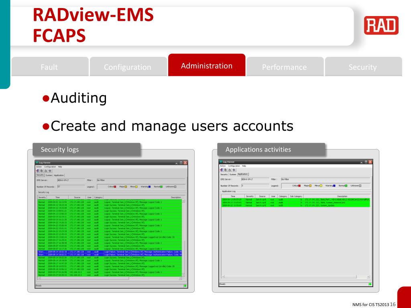This screenshot has width=411, height=308.
Task: Click the Warning blue swatch in Security Log legend
Action: pyautogui.click(x=149, y=187)
